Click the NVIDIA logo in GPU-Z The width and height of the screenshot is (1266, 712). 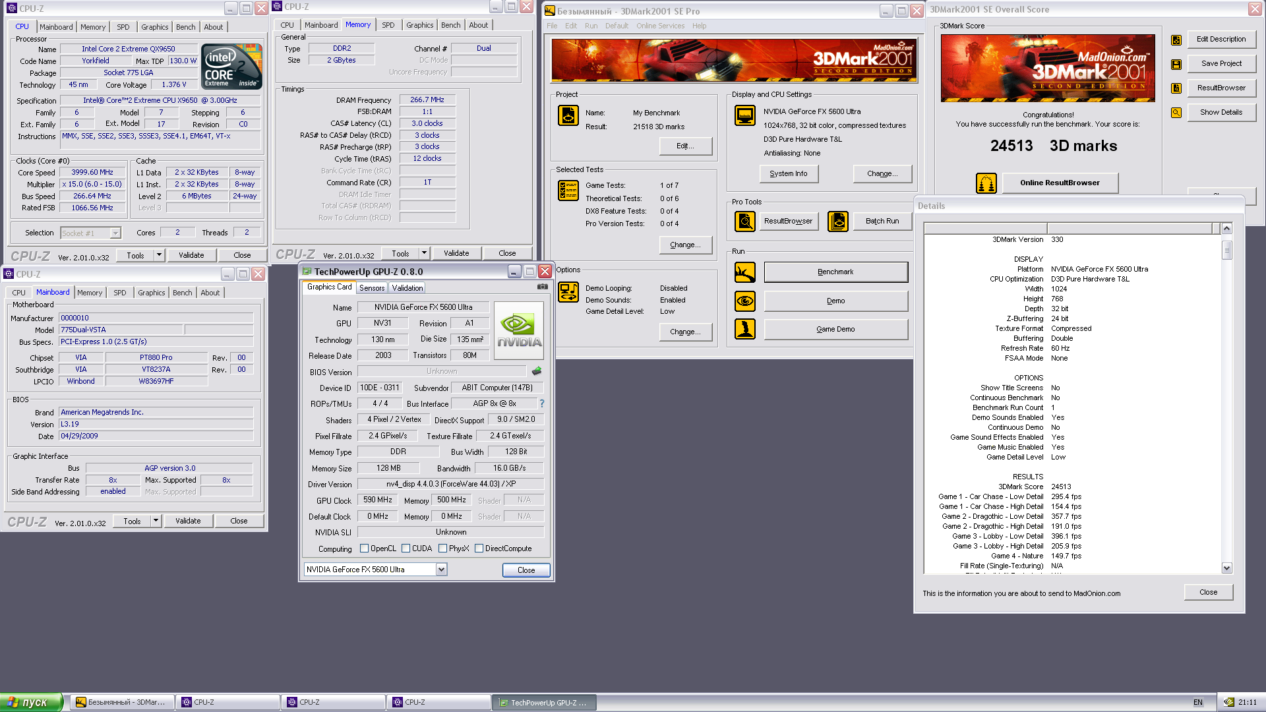520,330
